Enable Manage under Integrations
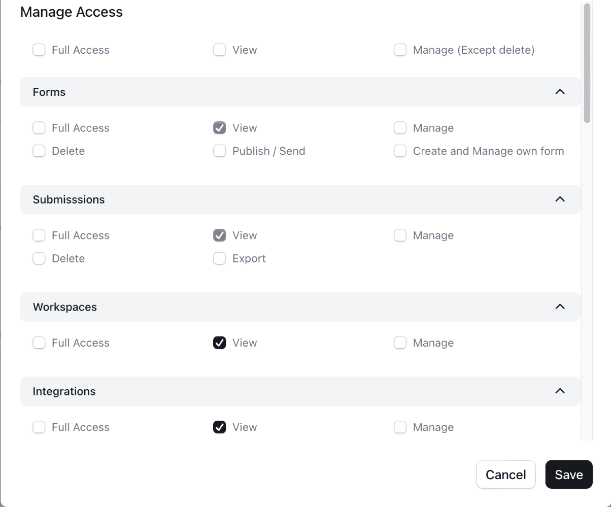The height and width of the screenshot is (507, 611). (x=400, y=427)
